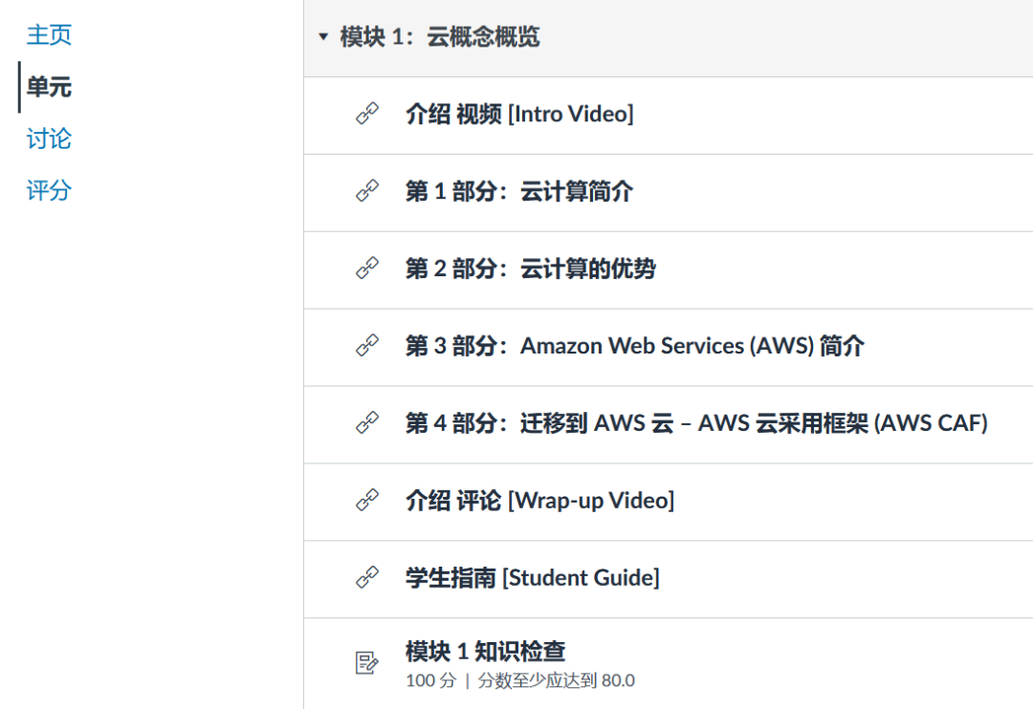
Task: Click link icon beside 介绍 评论 [Wrap-up Video]
Action: pyautogui.click(x=367, y=501)
